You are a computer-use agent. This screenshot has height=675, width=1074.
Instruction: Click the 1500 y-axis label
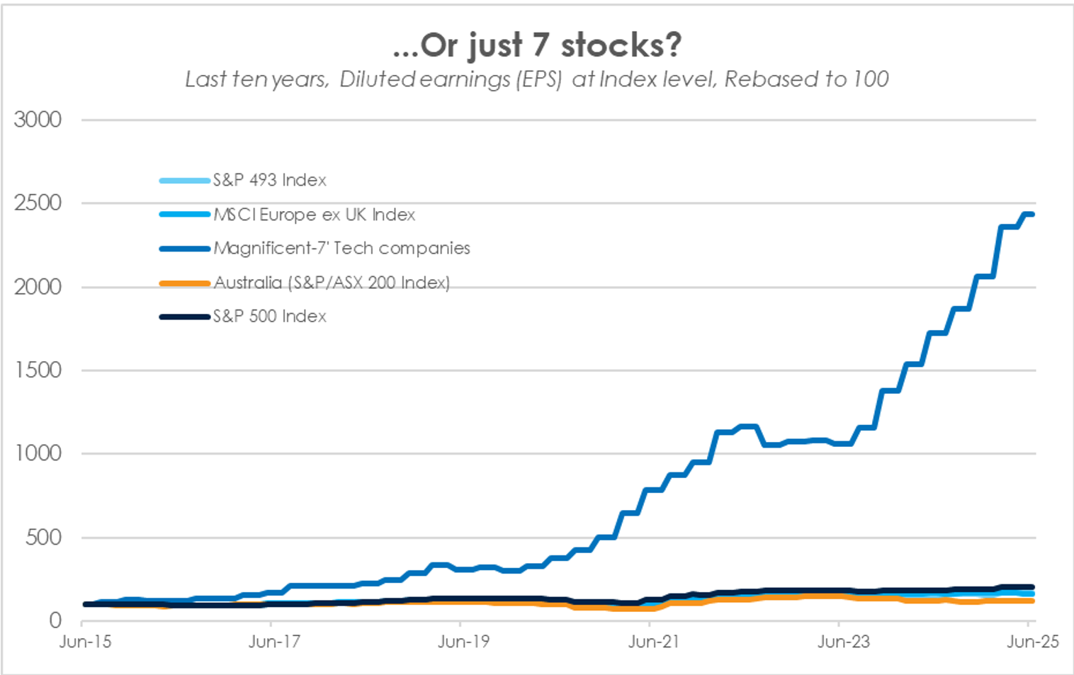tap(38, 370)
